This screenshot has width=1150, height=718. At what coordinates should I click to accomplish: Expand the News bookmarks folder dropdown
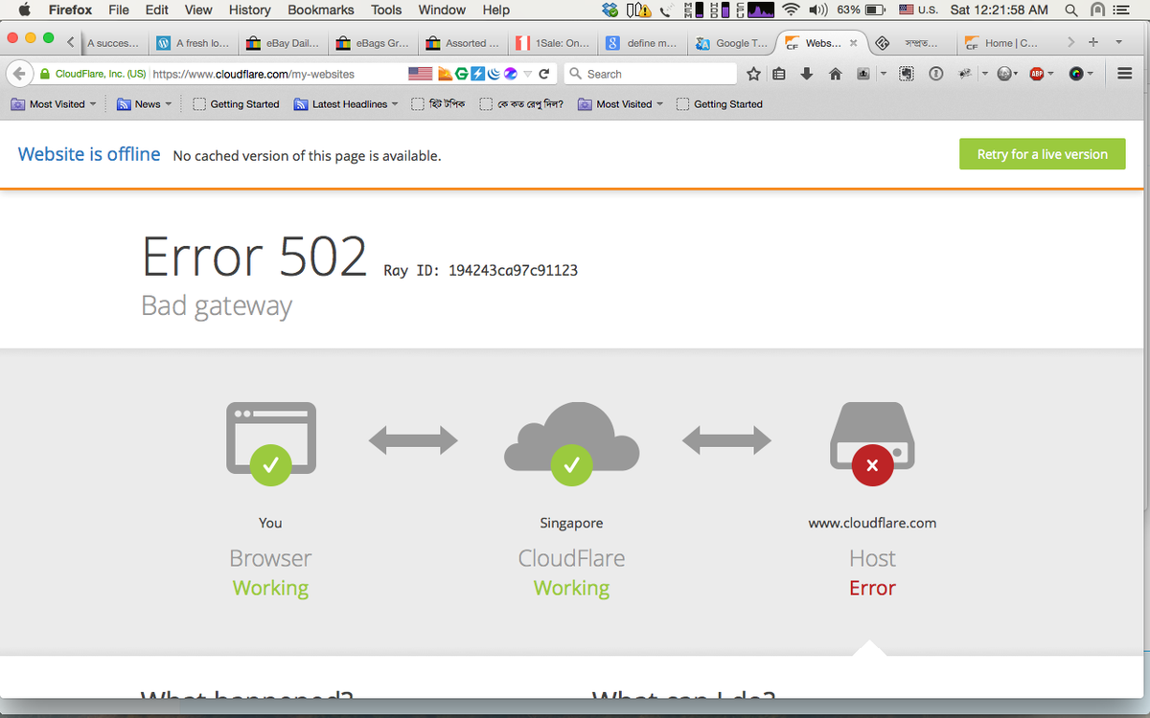(169, 104)
